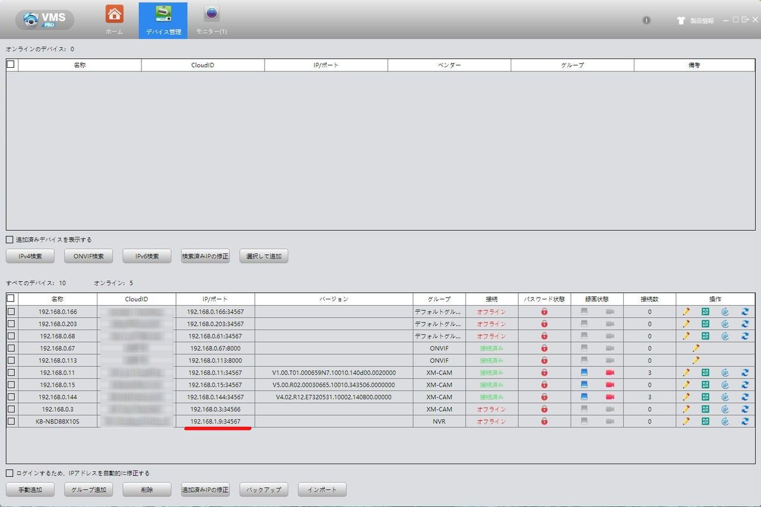
Task: Click the NVR group cell
Action: (439, 421)
